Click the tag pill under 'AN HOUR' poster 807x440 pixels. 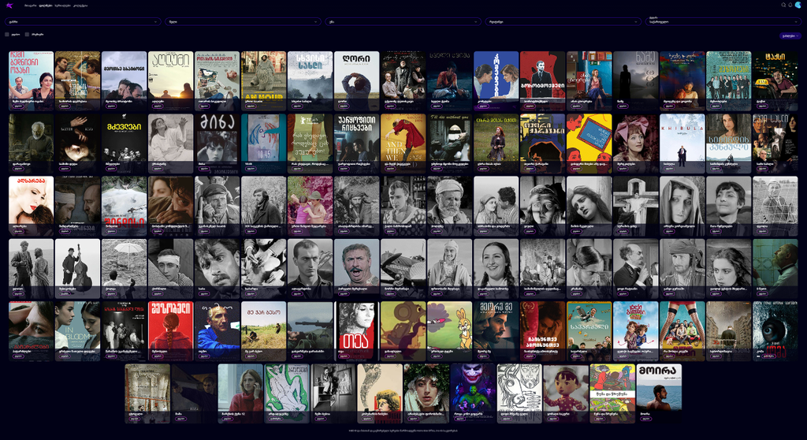[x=251, y=106]
